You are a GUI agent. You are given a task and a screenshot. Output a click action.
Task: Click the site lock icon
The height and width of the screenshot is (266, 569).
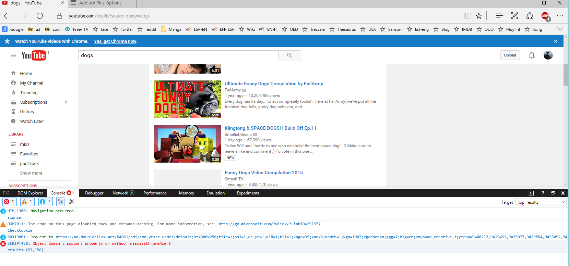(59, 16)
